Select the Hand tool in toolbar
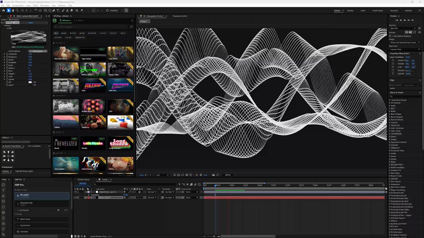Screen dimensions: 424x238 (13, 11)
